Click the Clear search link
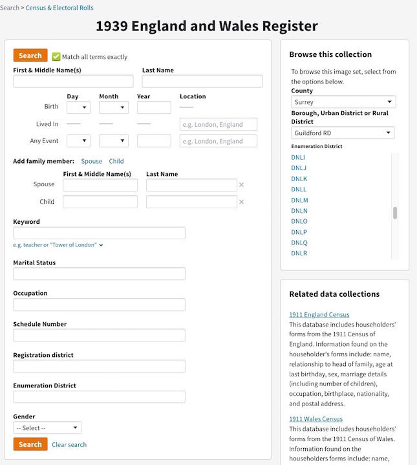 pyautogui.click(x=69, y=444)
